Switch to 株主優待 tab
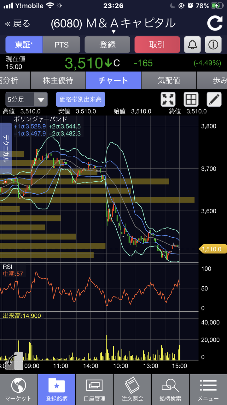227x405 pixels. [58, 80]
